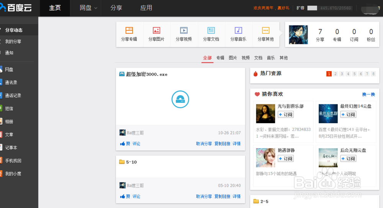Click the thumbs-up 赞 icon under 5-10 post
This screenshot has width=383, height=208.
(x=123, y=196)
